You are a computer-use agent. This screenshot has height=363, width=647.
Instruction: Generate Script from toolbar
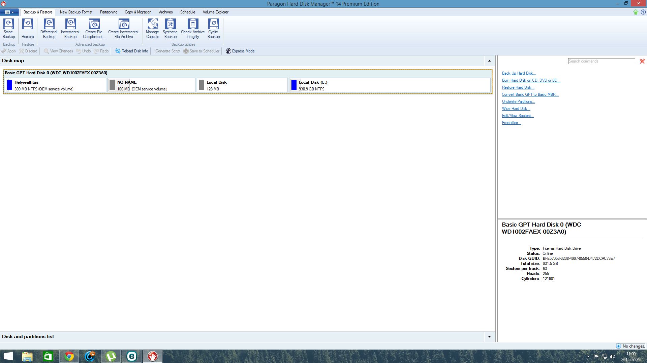coord(168,51)
